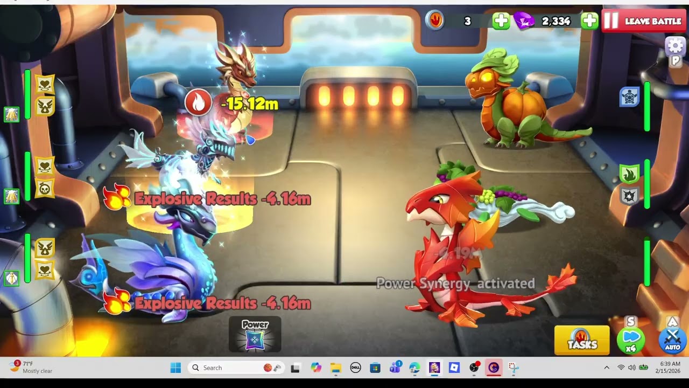Viewport: 689px width, 388px height.
Task: Click the Power Synergy activated message
Action: (x=455, y=283)
